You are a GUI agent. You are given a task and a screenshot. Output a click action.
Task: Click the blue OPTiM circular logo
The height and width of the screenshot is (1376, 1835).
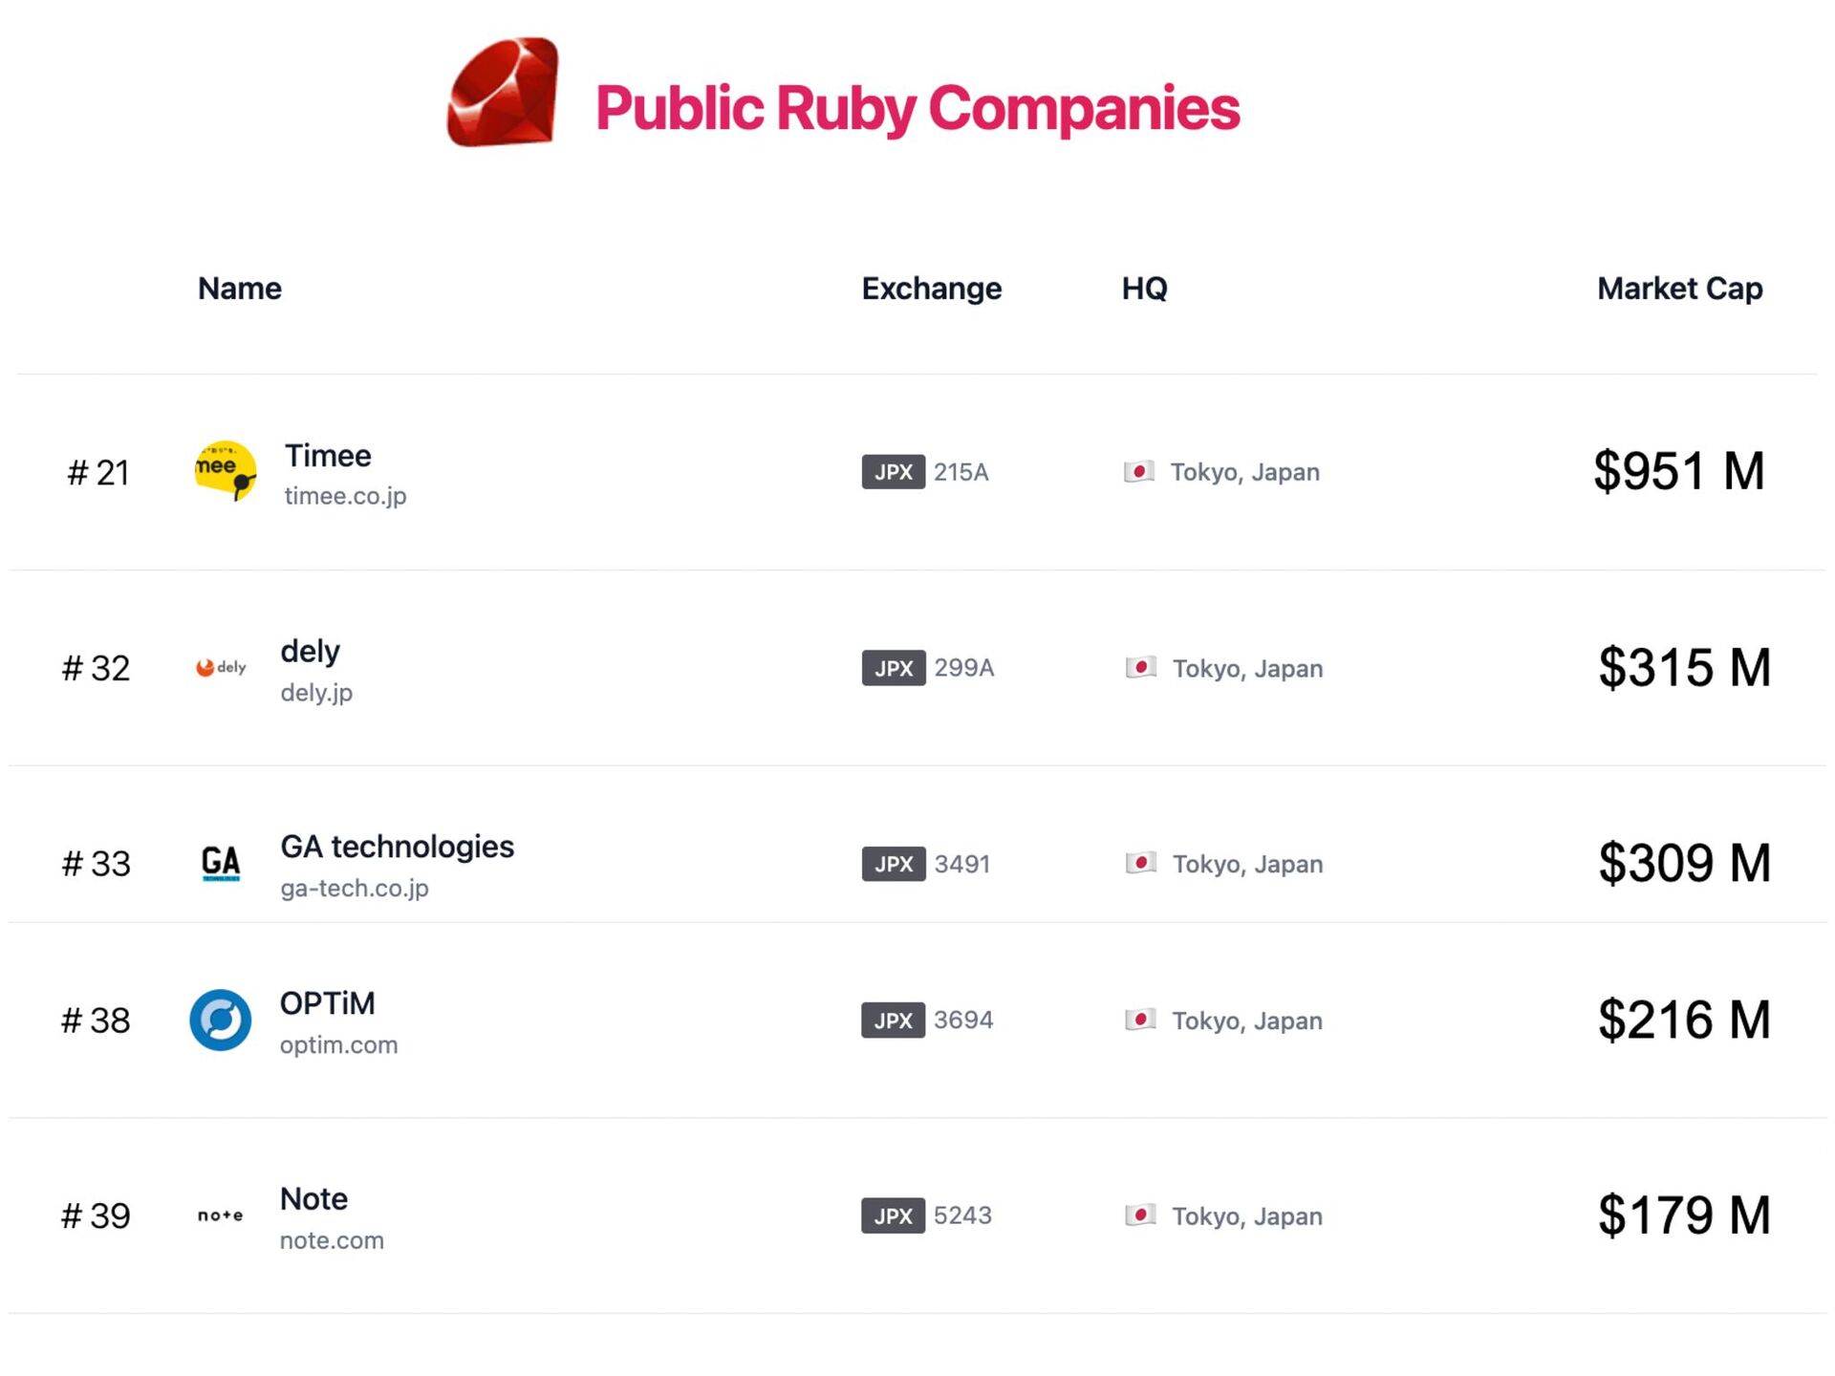(x=221, y=1020)
